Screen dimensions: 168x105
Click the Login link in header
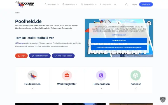tap(134, 4)
